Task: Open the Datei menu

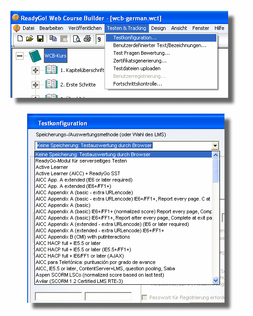Action: [x=29, y=28]
